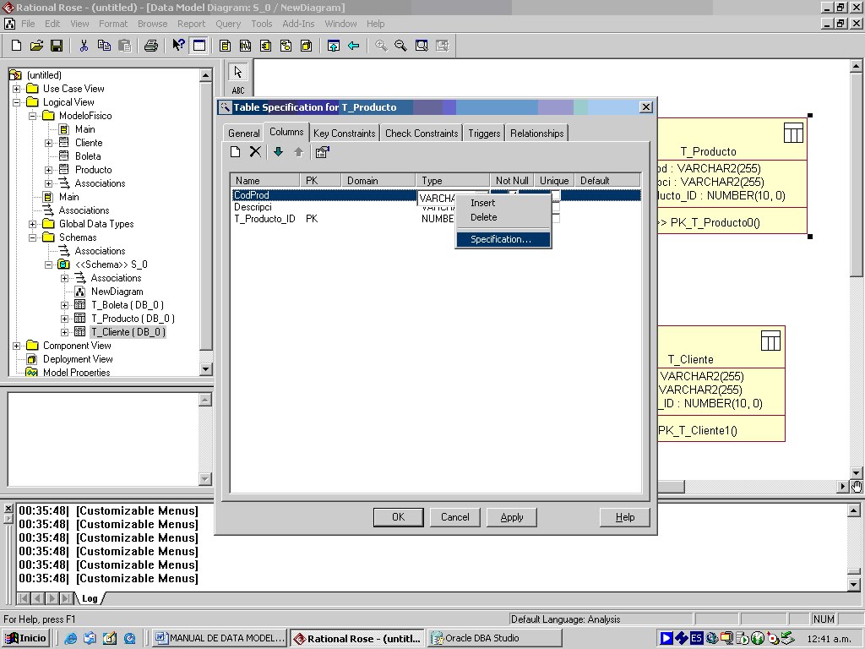The width and height of the screenshot is (865, 649).
Task: Switch to the Key Constraints tab
Action: (345, 133)
